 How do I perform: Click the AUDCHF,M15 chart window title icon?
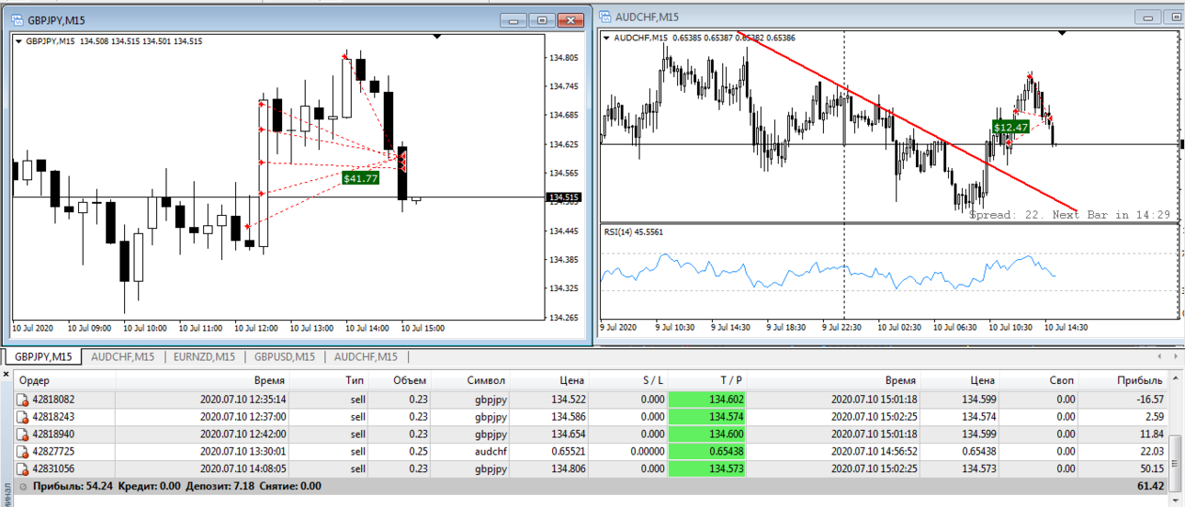coord(604,17)
